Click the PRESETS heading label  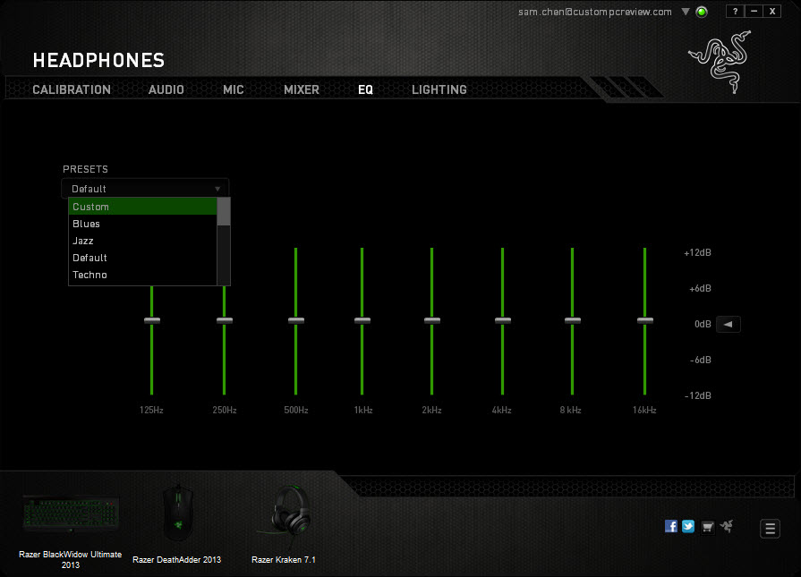point(85,169)
